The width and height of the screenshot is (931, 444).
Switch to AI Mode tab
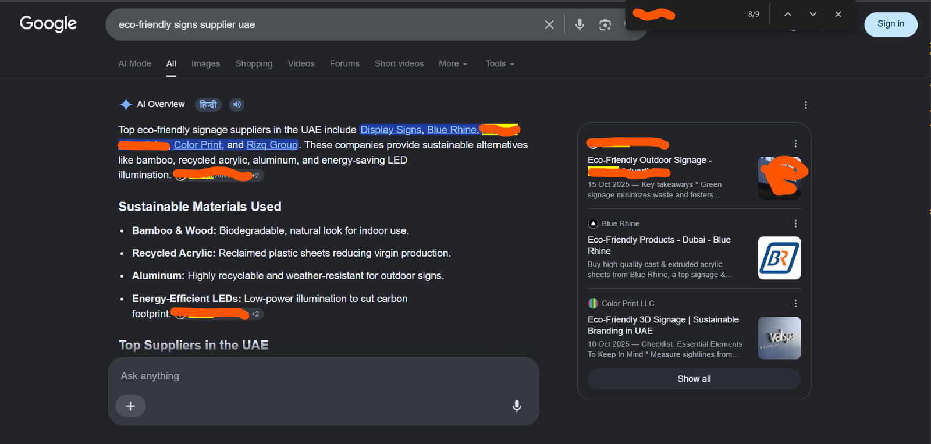tap(134, 63)
